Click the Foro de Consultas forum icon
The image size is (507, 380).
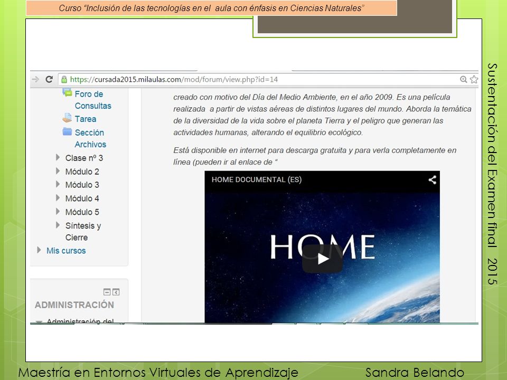pos(67,93)
